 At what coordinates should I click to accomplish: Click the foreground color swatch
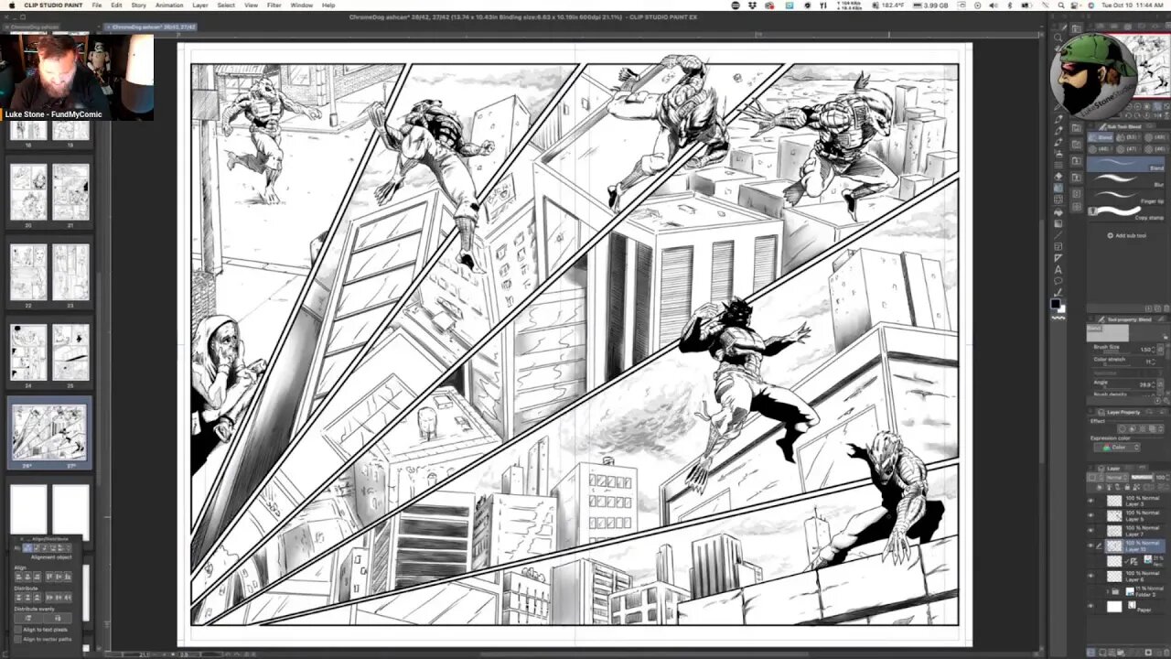(1055, 304)
